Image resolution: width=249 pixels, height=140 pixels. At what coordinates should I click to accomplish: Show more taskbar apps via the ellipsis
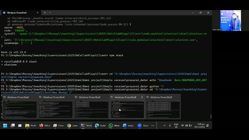153,126
